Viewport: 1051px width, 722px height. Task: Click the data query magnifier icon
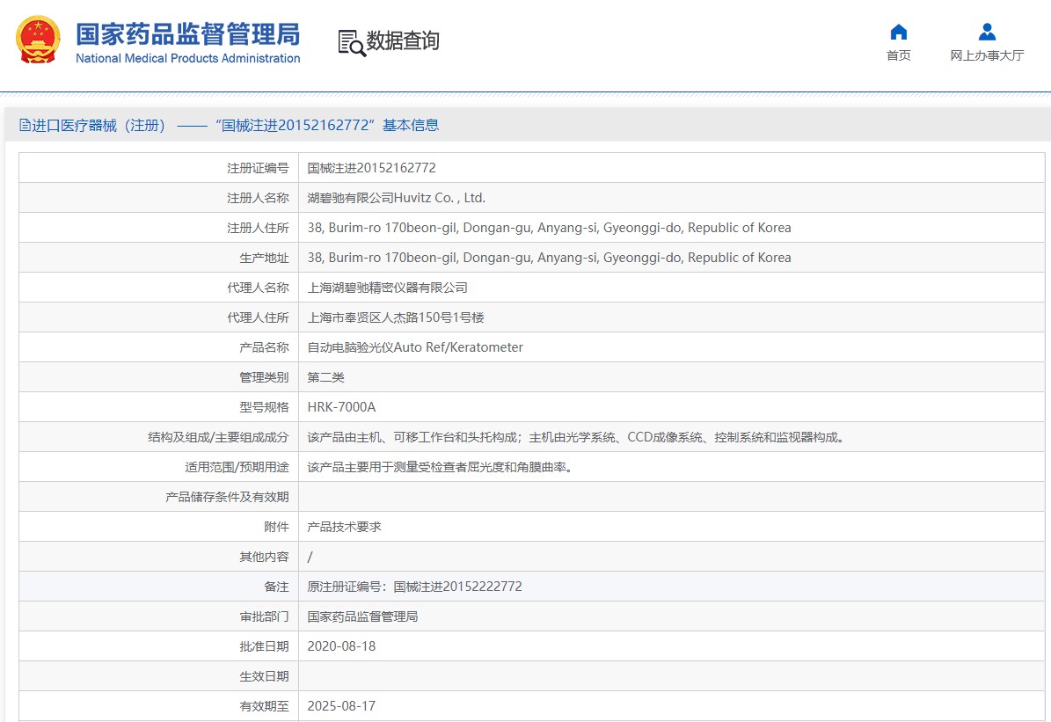coord(351,42)
